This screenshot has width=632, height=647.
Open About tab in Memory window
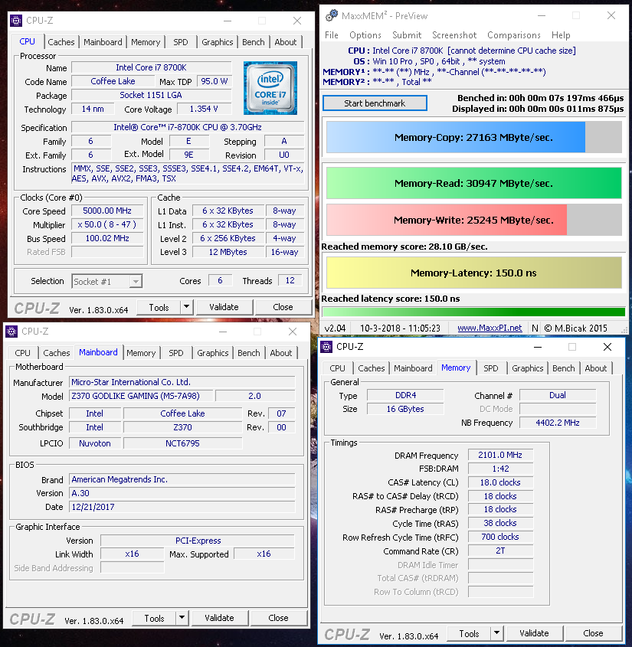click(x=596, y=368)
